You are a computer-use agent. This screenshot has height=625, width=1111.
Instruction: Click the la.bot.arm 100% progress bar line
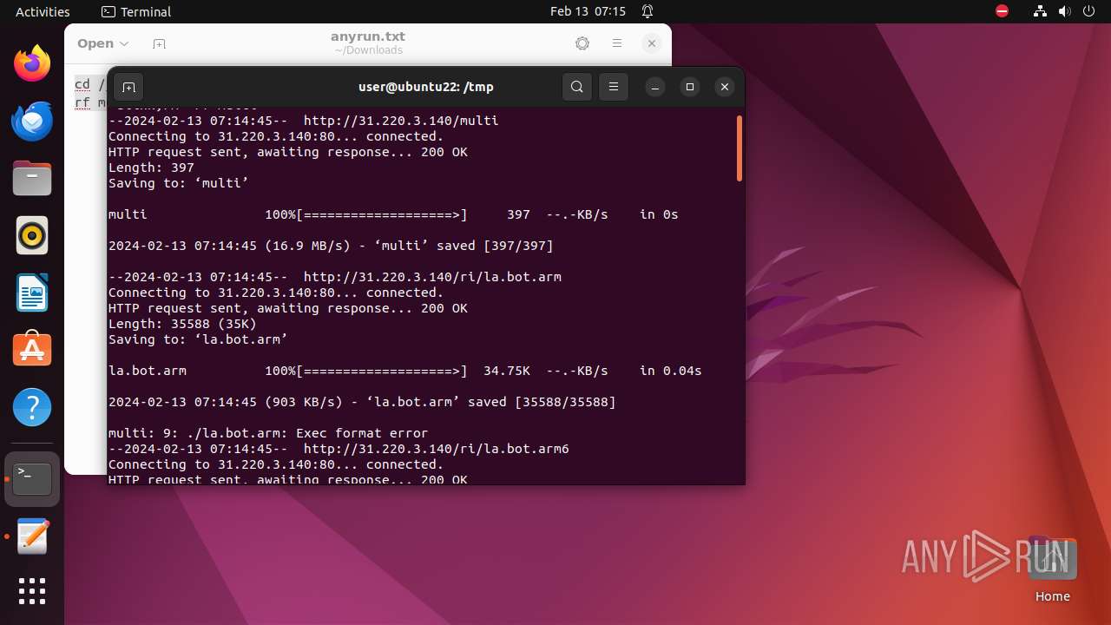[405, 371]
